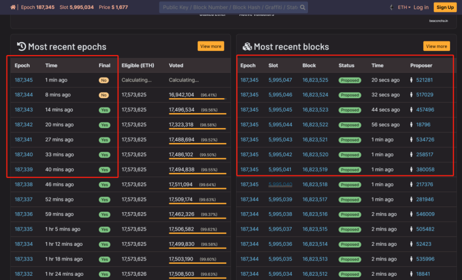Image resolution: width=462 pixels, height=280 pixels.
Task: Click the voted progress bar for 17,496,534
Action: [x=197, y=114]
